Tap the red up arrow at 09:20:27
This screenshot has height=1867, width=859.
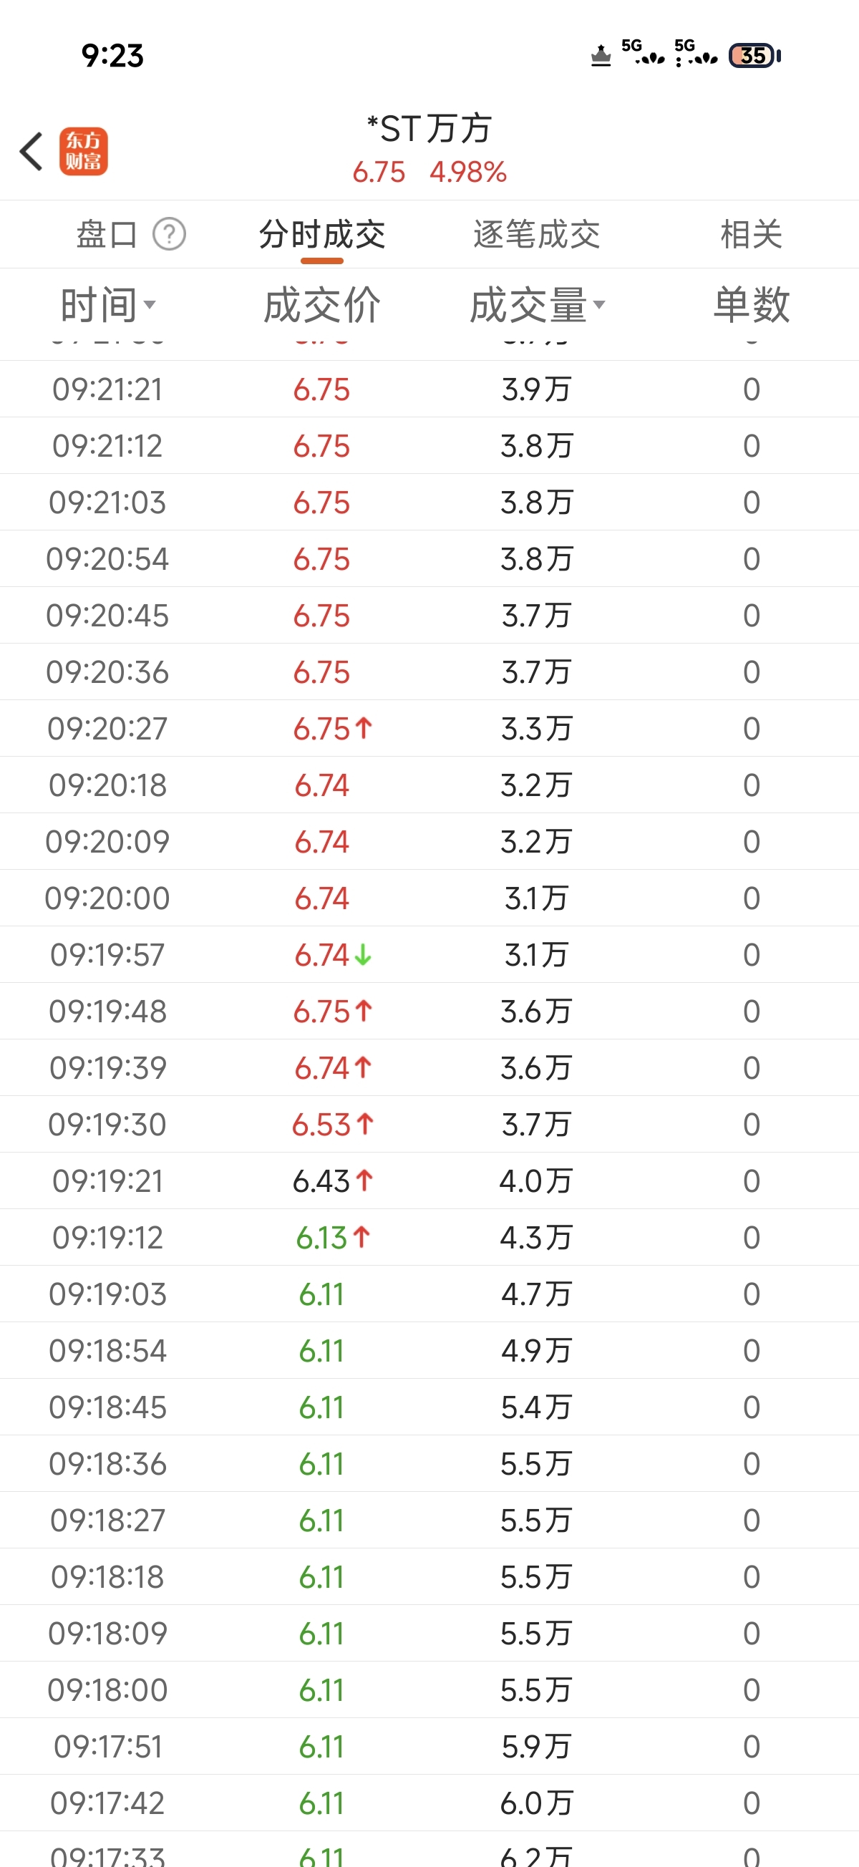[364, 727]
